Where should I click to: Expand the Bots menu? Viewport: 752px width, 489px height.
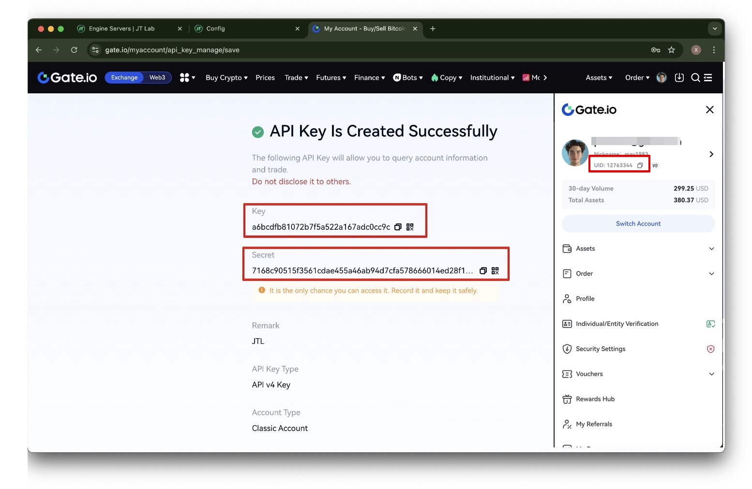(408, 77)
